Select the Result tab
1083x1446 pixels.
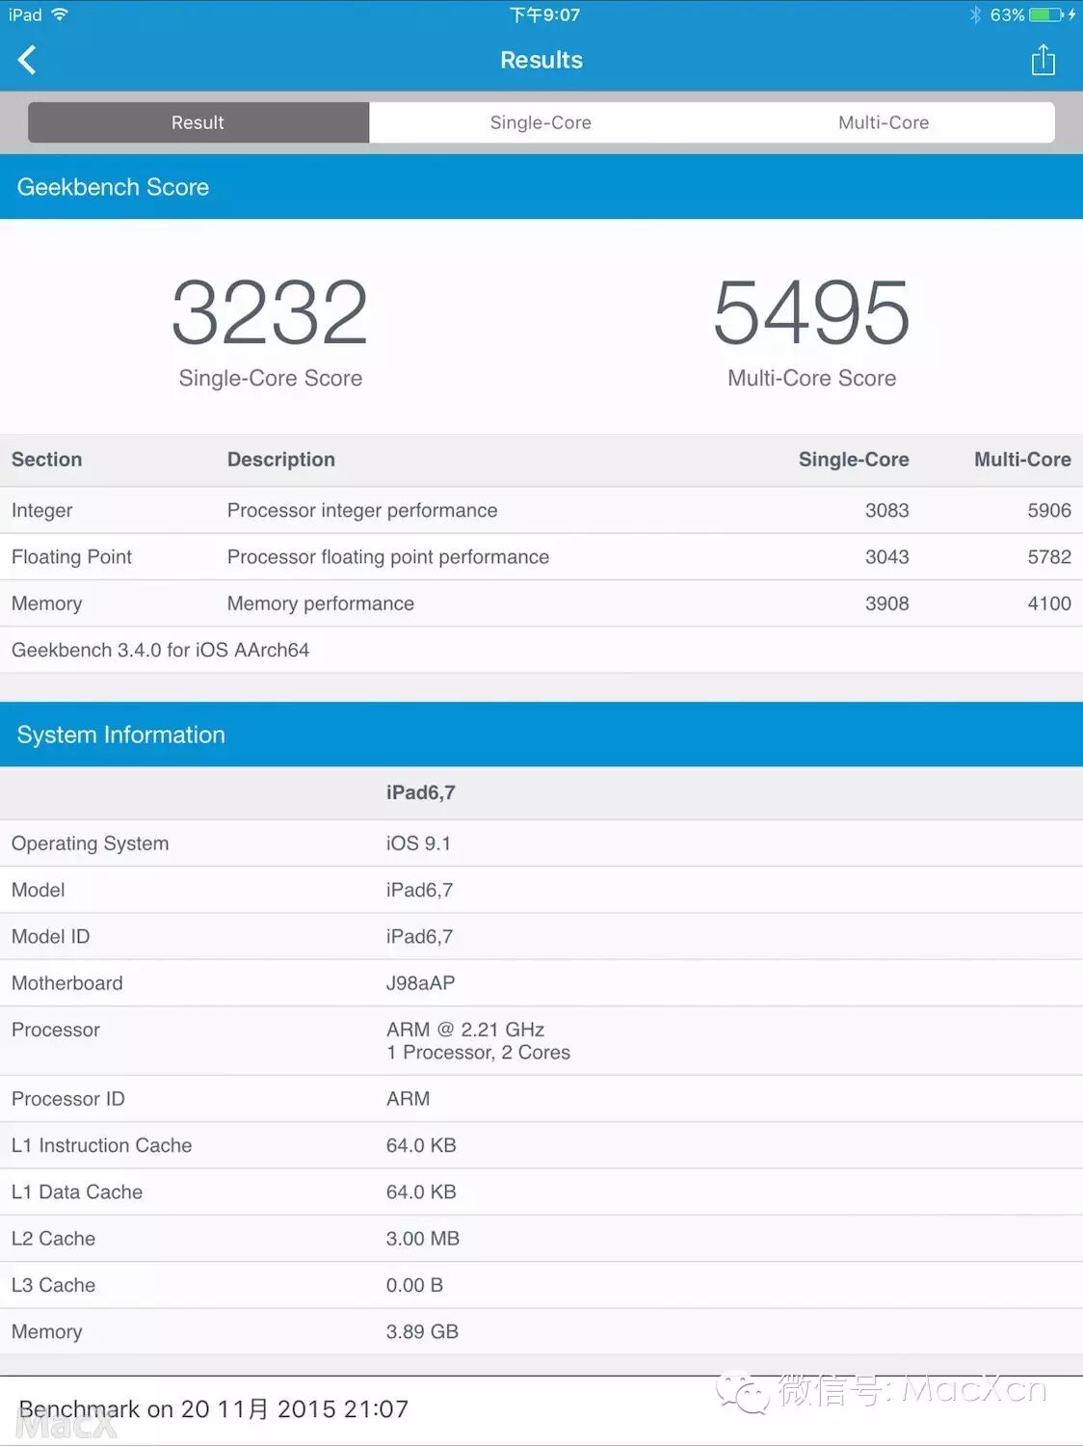[198, 122]
